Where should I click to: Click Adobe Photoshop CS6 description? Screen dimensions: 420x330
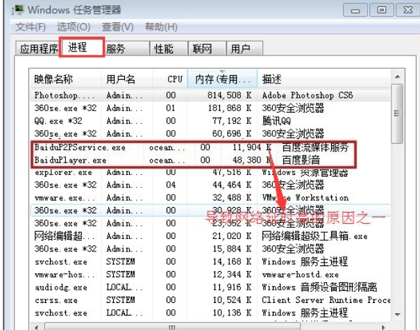coord(308,95)
